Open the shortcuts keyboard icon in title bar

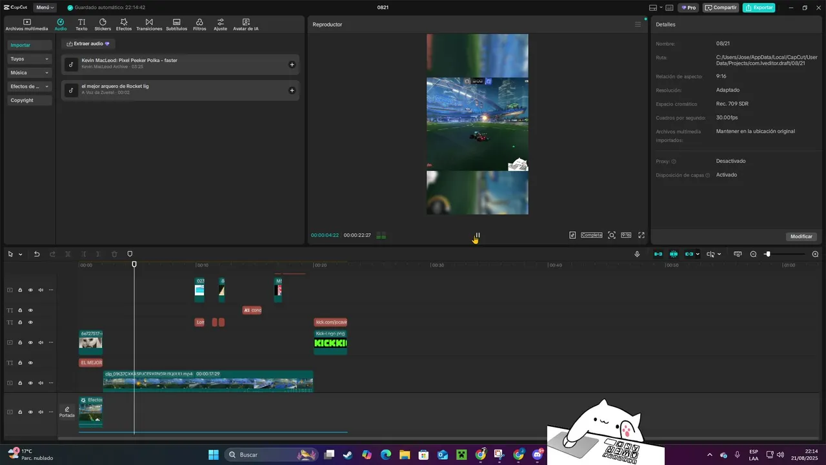669,8
